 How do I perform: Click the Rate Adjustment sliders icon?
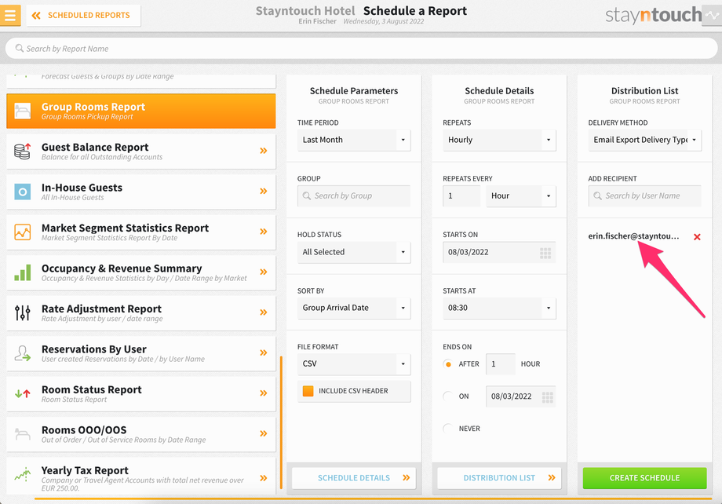pos(22,312)
